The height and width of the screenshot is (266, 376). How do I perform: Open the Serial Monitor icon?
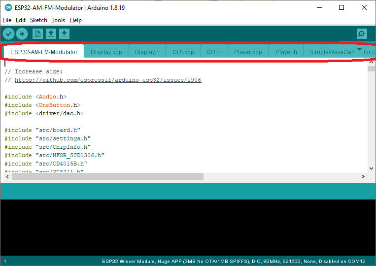coord(362,34)
